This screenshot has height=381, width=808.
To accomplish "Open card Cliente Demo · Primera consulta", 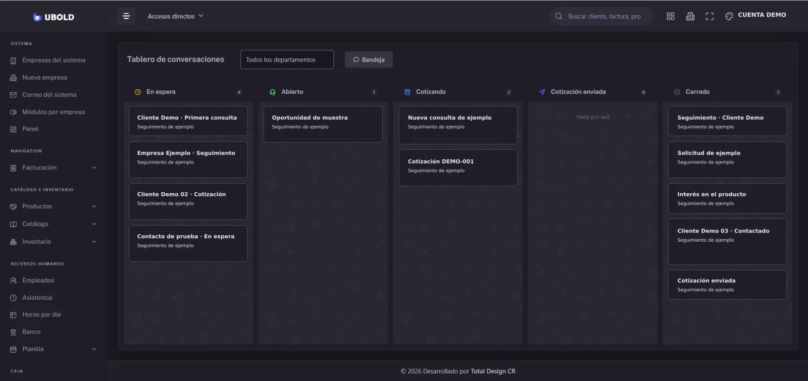I will (x=188, y=121).
